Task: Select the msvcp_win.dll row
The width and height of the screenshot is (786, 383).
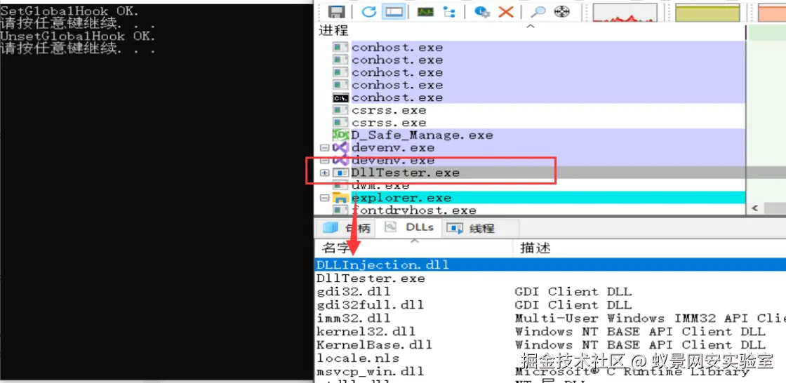Action: pos(371,372)
